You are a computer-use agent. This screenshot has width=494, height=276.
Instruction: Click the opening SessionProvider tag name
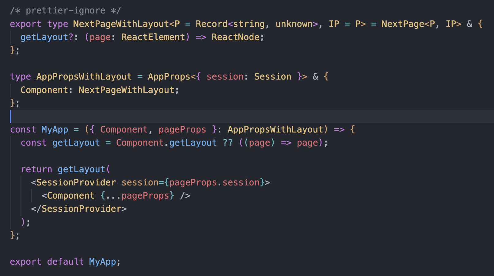pyautogui.click(x=76, y=182)
